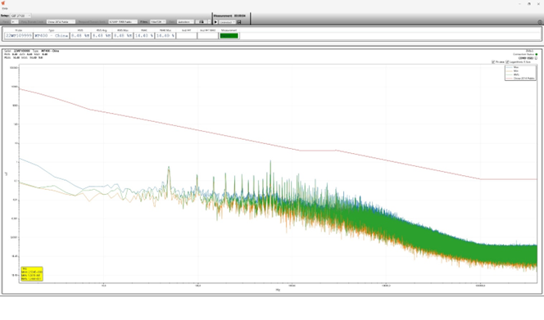This screenshot has width=544, height=320.
Task: Open the dropdown next to play button
Action: coord(227,22)
